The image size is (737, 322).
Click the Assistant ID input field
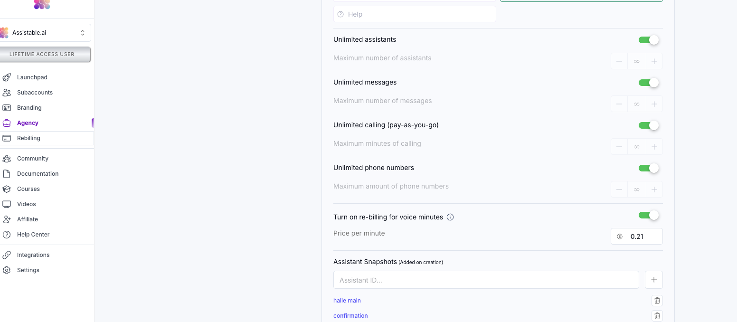[x=486, y=280]
